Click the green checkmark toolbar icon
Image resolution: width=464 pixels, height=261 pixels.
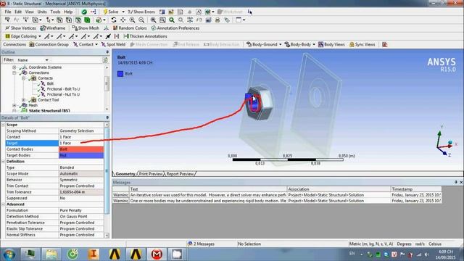click(x=84, y=12)
